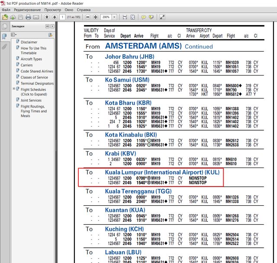Click the Kota Bharu (KBR) heading
This screenshot has width=277, height=263.
point(128,103)
